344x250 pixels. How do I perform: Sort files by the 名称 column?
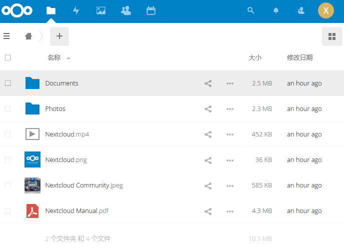coord(54,57)
